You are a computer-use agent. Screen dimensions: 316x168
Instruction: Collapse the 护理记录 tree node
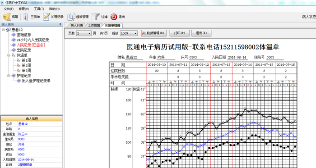(x=9, y=76)
